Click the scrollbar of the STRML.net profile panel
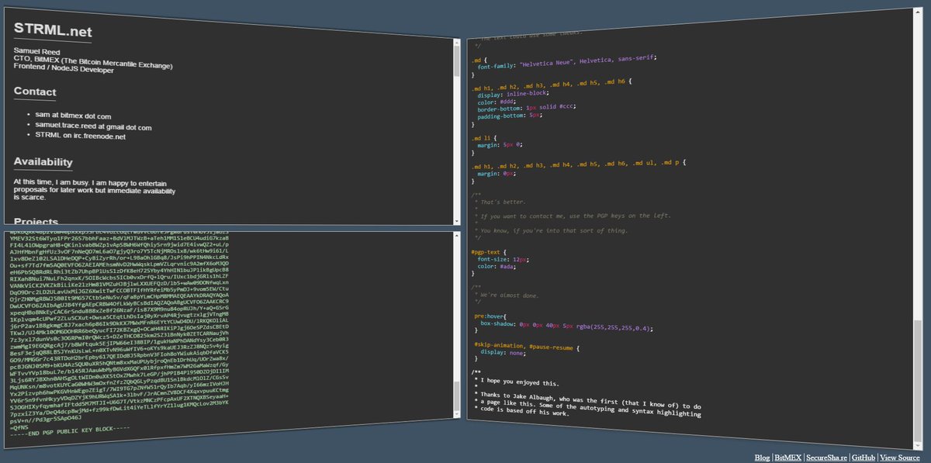 pos(457,132)
